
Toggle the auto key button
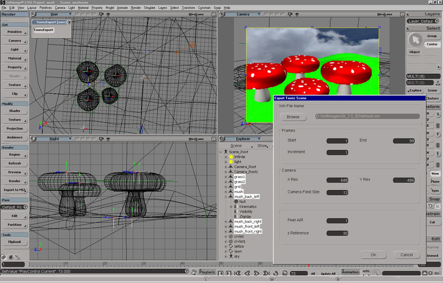[x=366, y=271]
